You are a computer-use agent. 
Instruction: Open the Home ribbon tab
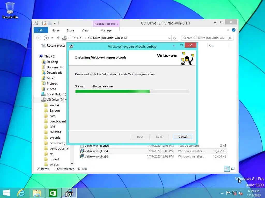tap(56, 30)
